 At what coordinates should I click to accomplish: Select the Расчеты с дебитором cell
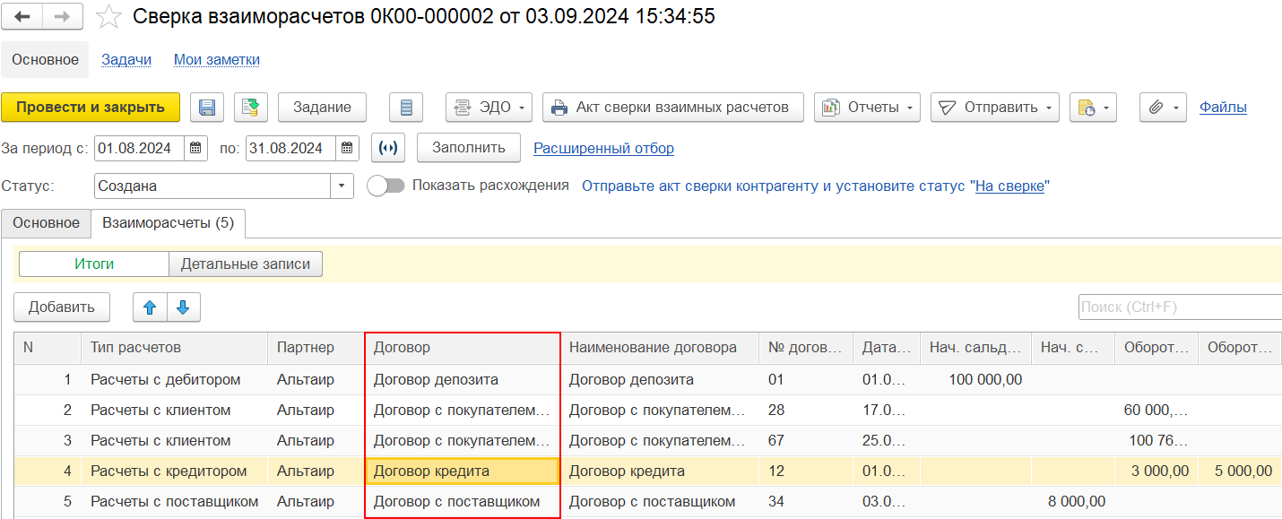(175, 380)
